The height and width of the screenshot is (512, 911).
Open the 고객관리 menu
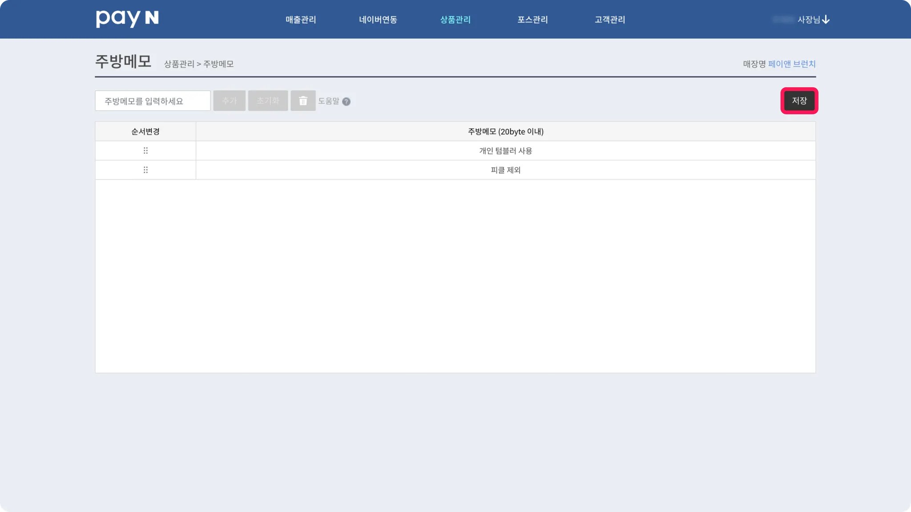coord(610,20)
